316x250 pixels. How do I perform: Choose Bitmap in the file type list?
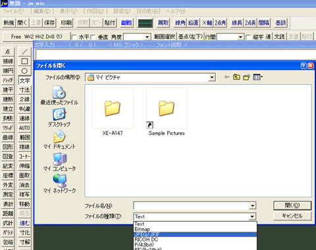click(x=195, y=229)
